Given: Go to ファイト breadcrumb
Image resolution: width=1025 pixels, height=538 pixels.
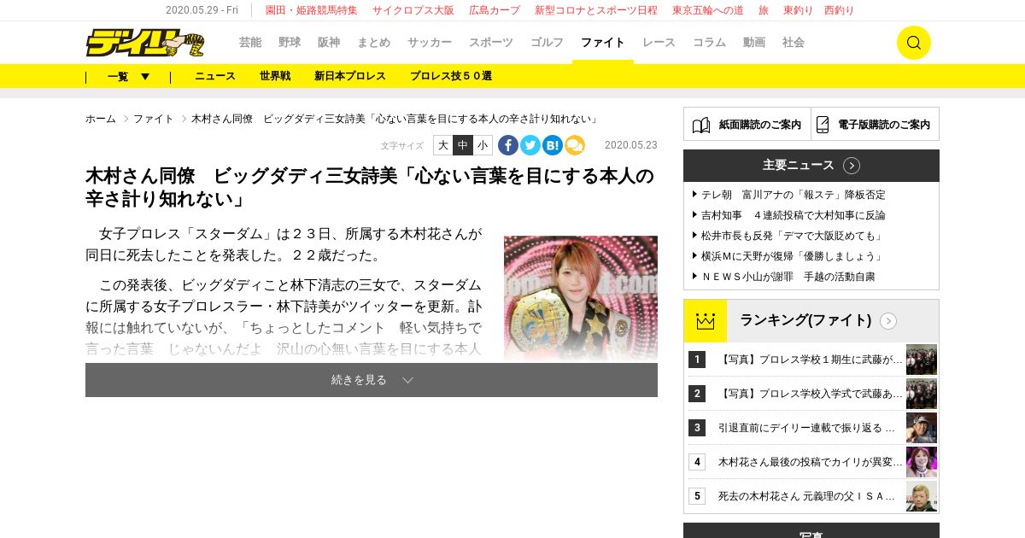Looking at the screenshot, I should tap(154, 119).
